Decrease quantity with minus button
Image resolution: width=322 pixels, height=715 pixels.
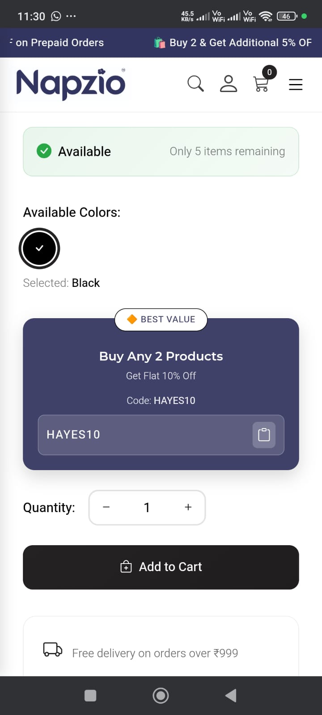tap(106, 507)
